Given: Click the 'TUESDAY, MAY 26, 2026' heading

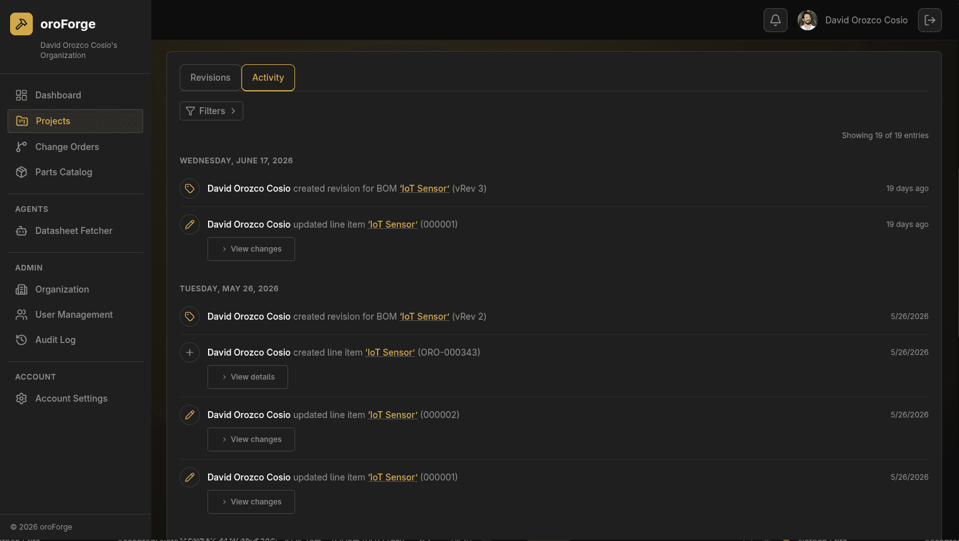Looking at the screenshot, I should coord(229,289).
